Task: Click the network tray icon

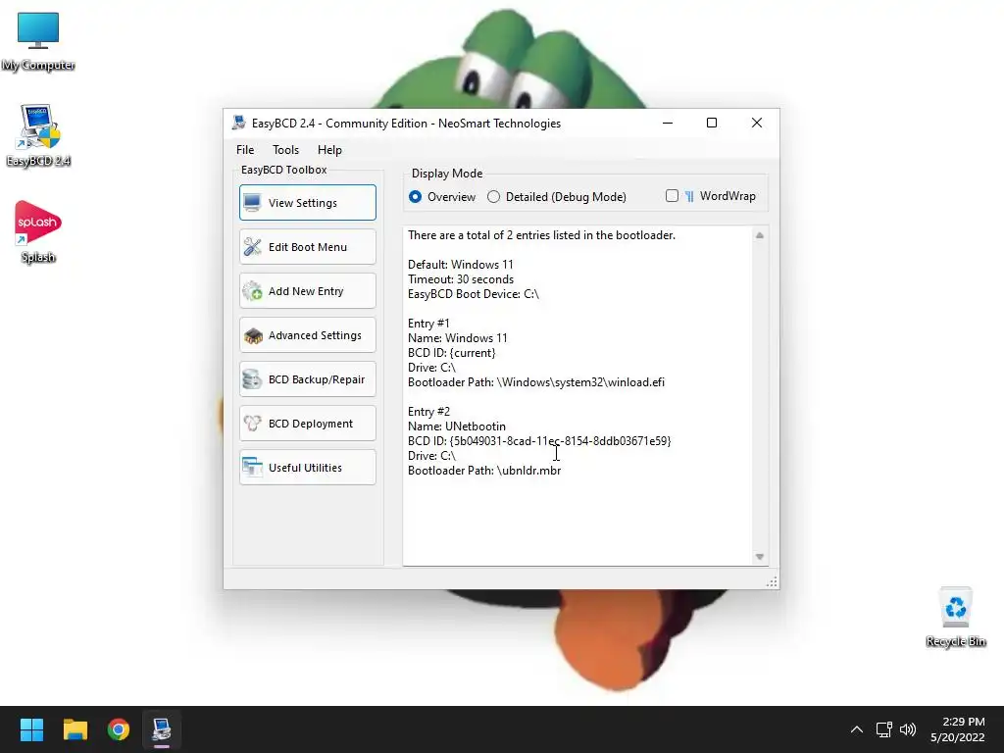Action: pyautogui.click(x=883, y=729)
